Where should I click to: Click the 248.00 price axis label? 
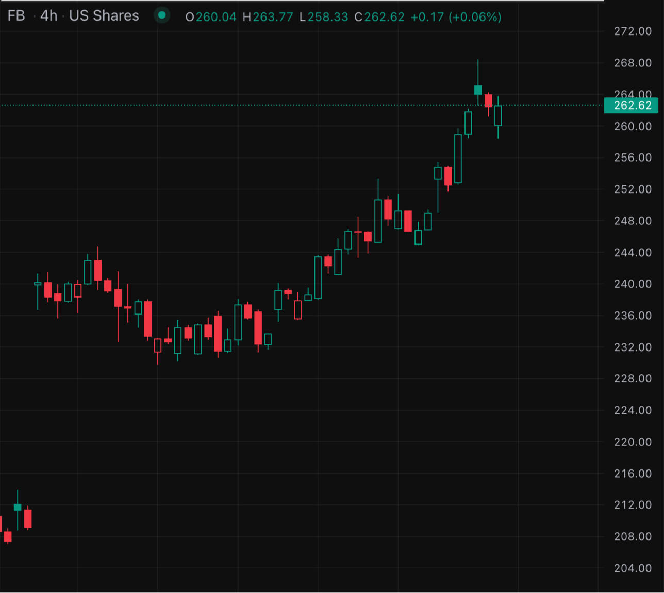633,221
